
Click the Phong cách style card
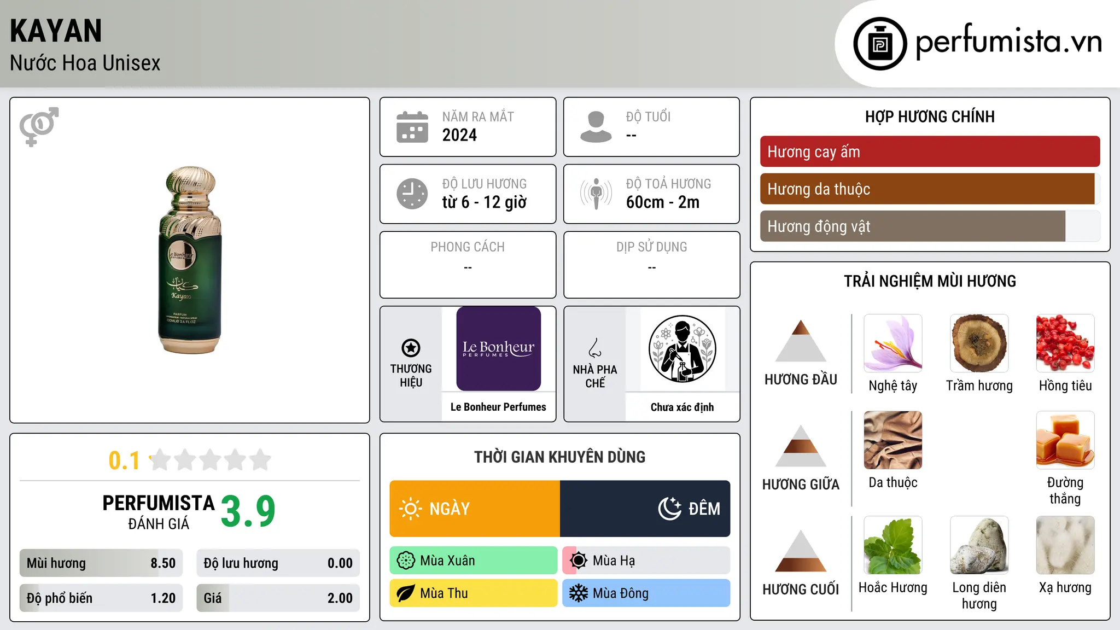[x=468, y=265]
